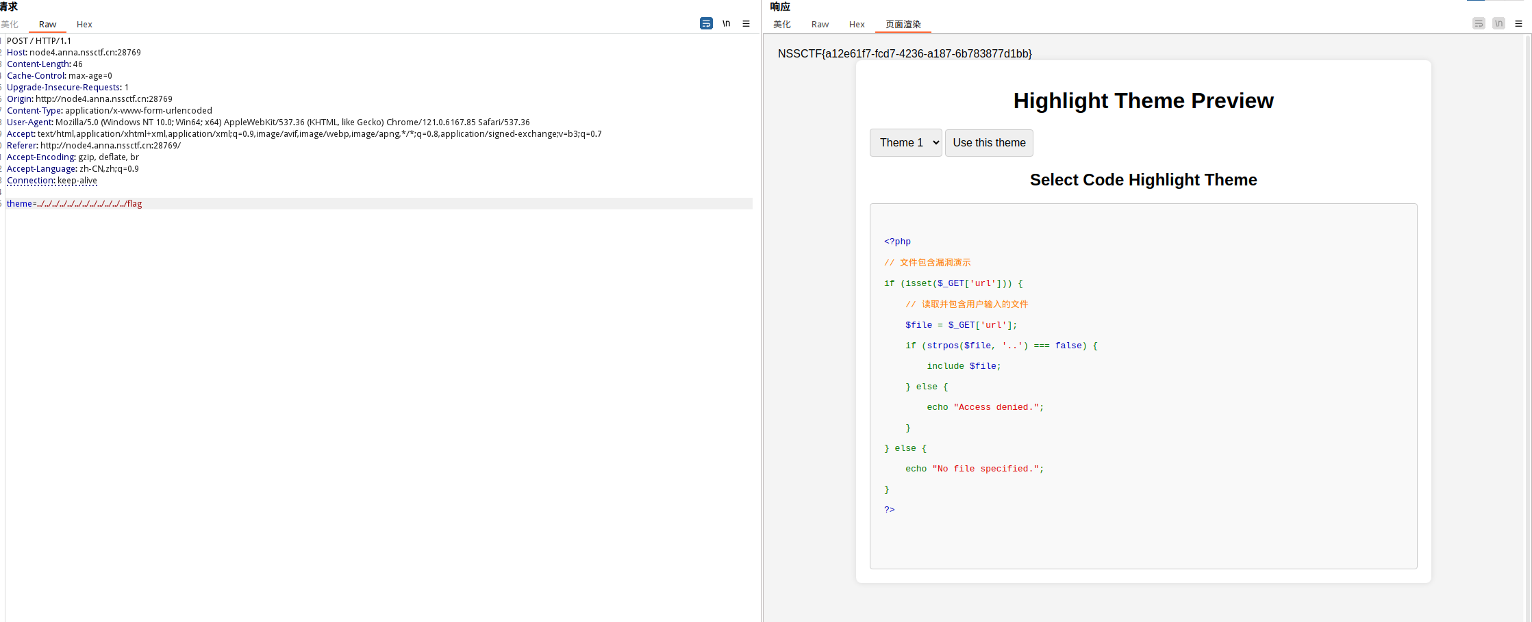The image size is (1532, 622).
Task: Switch request view to 美化 tab
Action: coord(10,24)
